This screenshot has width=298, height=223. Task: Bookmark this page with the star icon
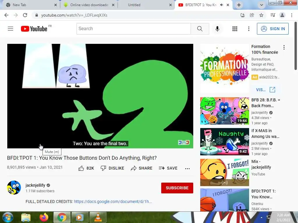point(261,15)
